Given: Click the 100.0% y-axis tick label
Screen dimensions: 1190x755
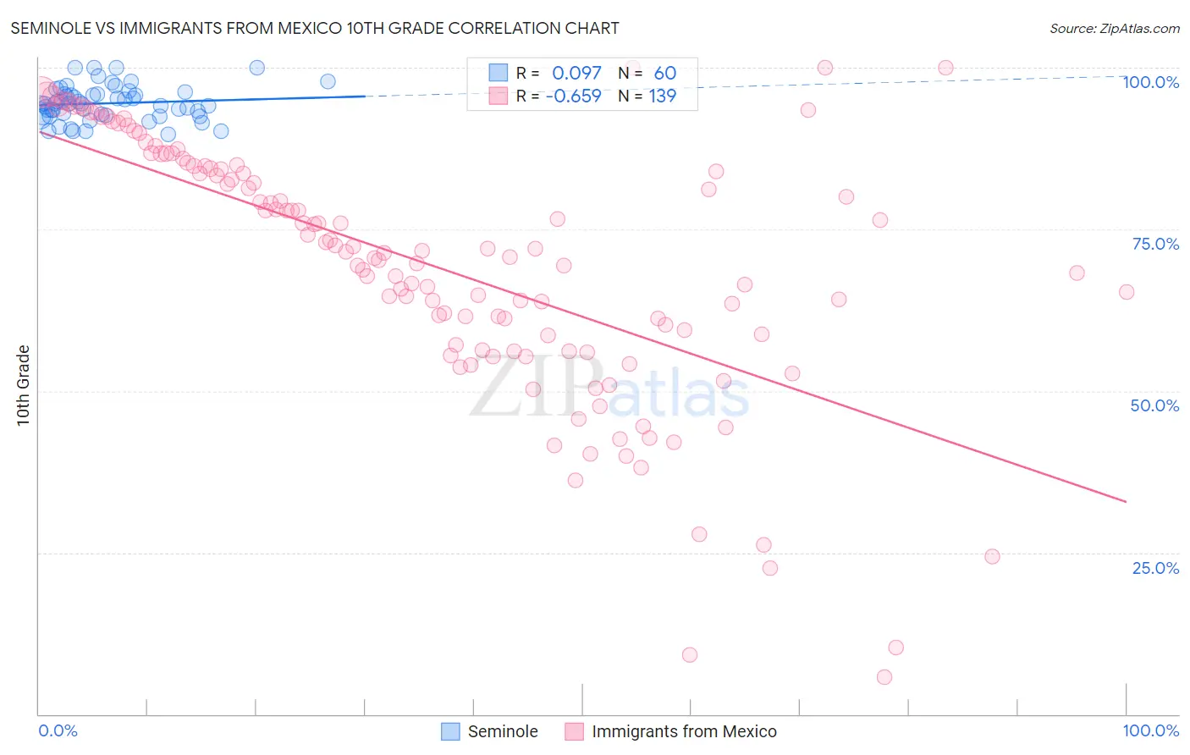Looking at the screenshot, I should [x=1151, y=82].
